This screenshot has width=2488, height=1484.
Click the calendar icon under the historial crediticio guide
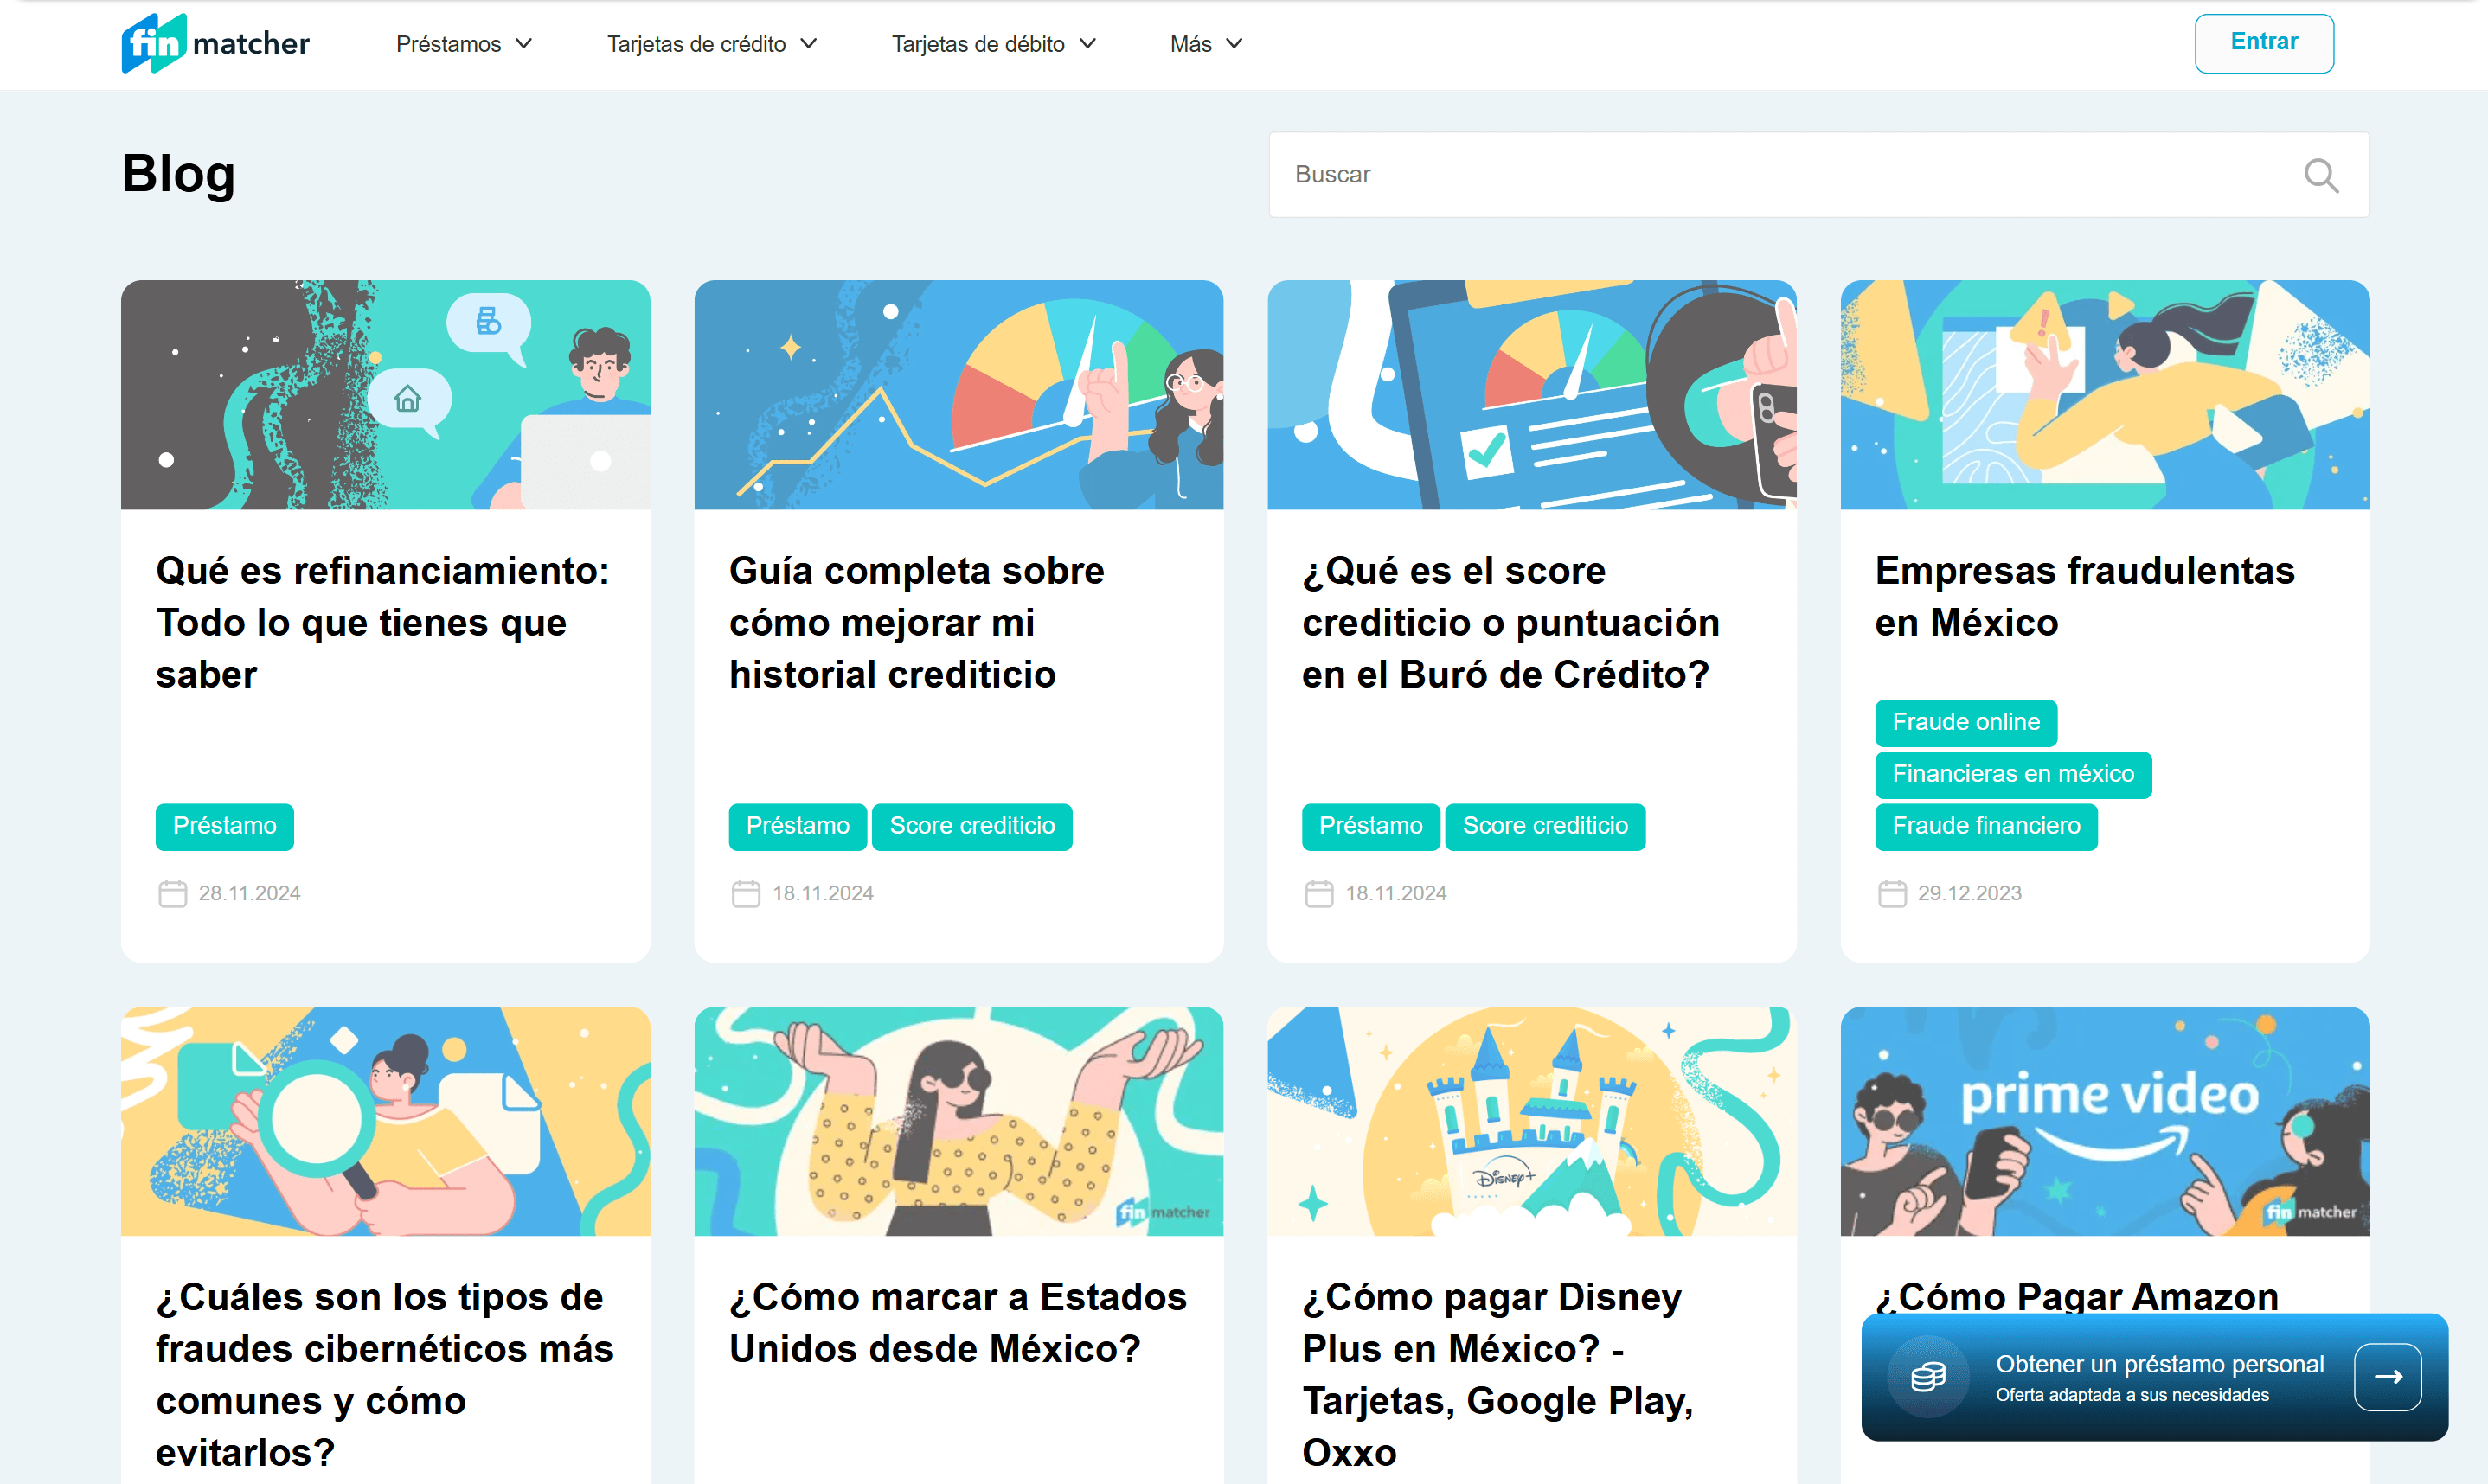(x=745, y=893)
